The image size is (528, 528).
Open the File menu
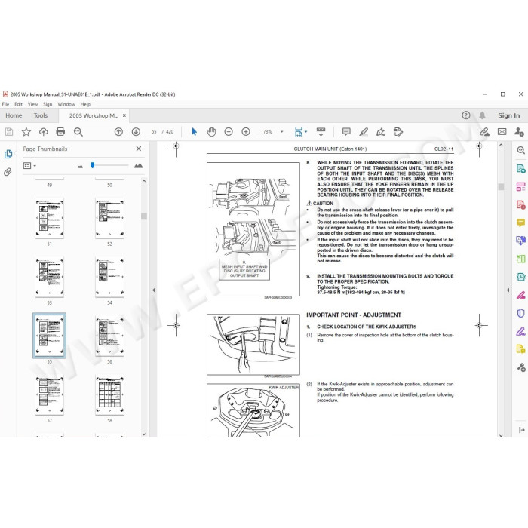[x=6, y=104]
